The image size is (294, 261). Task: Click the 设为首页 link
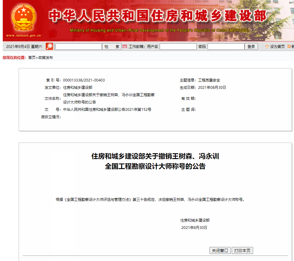(x=277, y=47)
